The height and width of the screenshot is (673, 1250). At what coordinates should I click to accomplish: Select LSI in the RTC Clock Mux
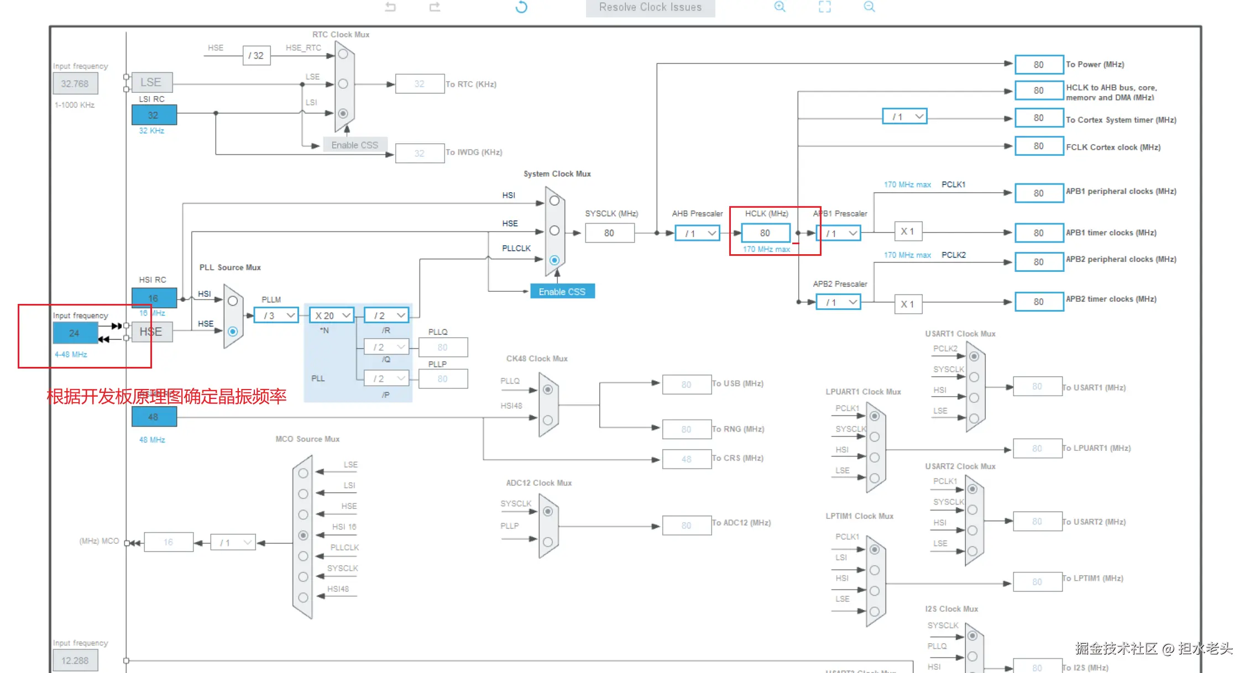343,113
